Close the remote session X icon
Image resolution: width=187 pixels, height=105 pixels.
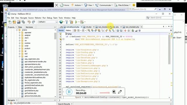[x=56, y=5]
